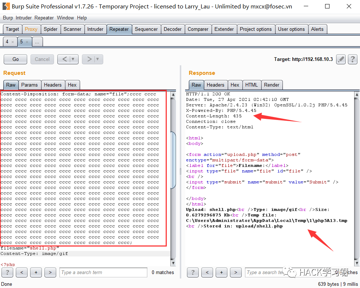The width and height of the screenshot is (360, 288).
Task: Switch to the Target tab
Action: click(12, 29)
